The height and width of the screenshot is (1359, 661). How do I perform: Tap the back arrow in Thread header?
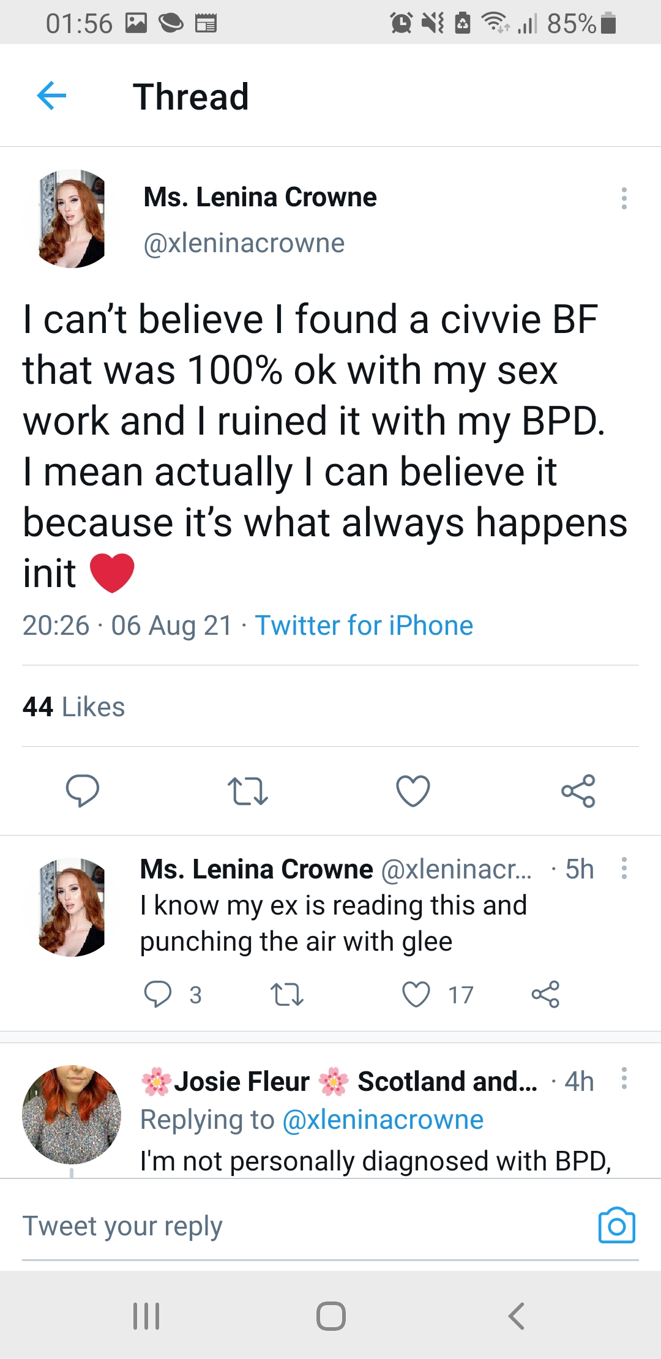point(51,96)
